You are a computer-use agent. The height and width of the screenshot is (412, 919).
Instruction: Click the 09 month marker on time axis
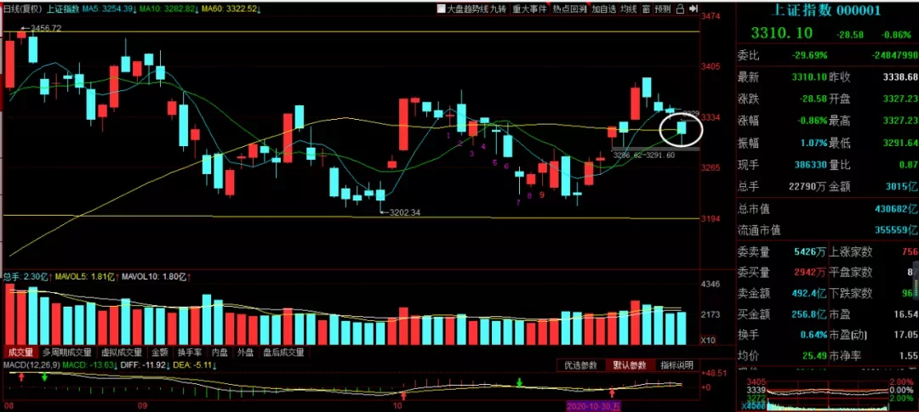142,405
